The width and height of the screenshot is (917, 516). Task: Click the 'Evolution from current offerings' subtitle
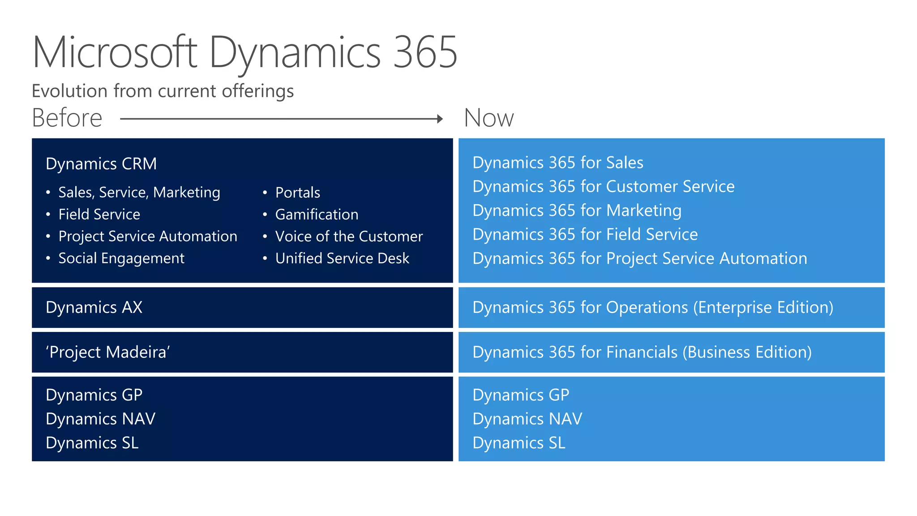(x=163, y=91)
